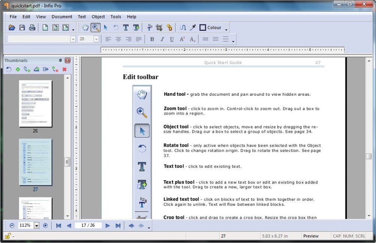
Task: Rotate pages icon in Thumbnails panel
Action: point(9,70)
